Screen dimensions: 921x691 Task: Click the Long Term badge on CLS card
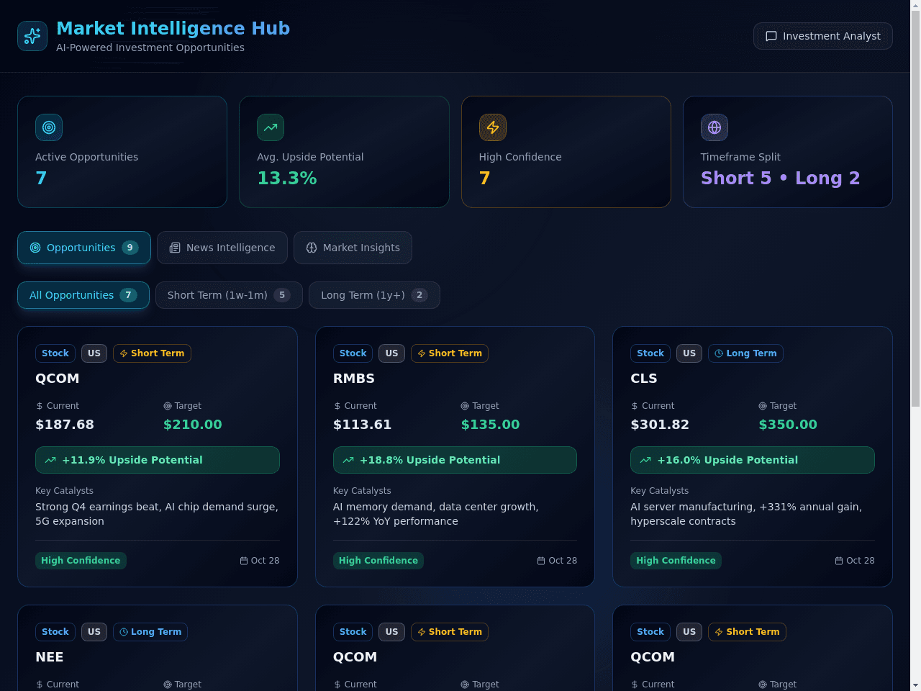tap(745, 353)
